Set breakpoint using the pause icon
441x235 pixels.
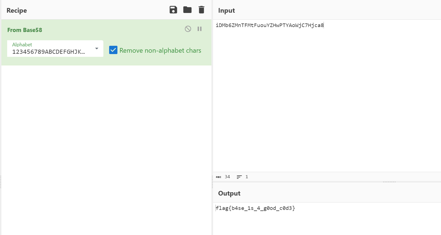(x=200, y=29)
